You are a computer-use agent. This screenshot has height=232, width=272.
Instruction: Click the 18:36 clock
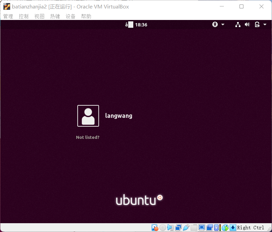pyautogui.click(x=141, y=25)
